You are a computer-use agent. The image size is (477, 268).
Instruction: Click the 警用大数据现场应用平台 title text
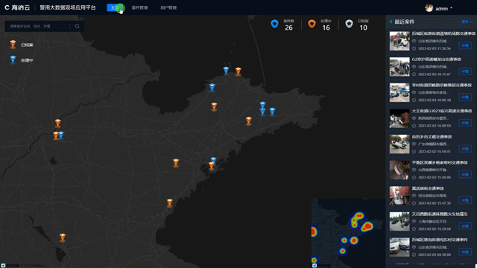(68, 7)
